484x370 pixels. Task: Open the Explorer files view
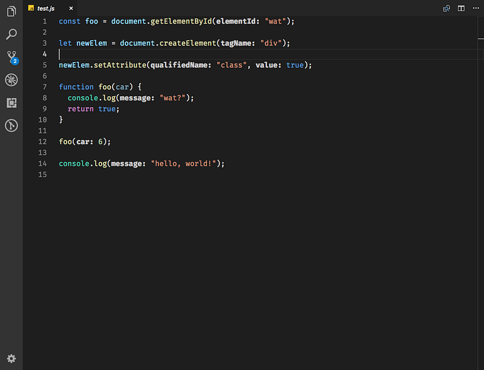pos(11,12)
